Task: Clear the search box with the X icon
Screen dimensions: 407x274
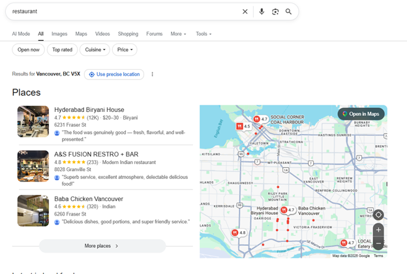Action: click(245, 12)
